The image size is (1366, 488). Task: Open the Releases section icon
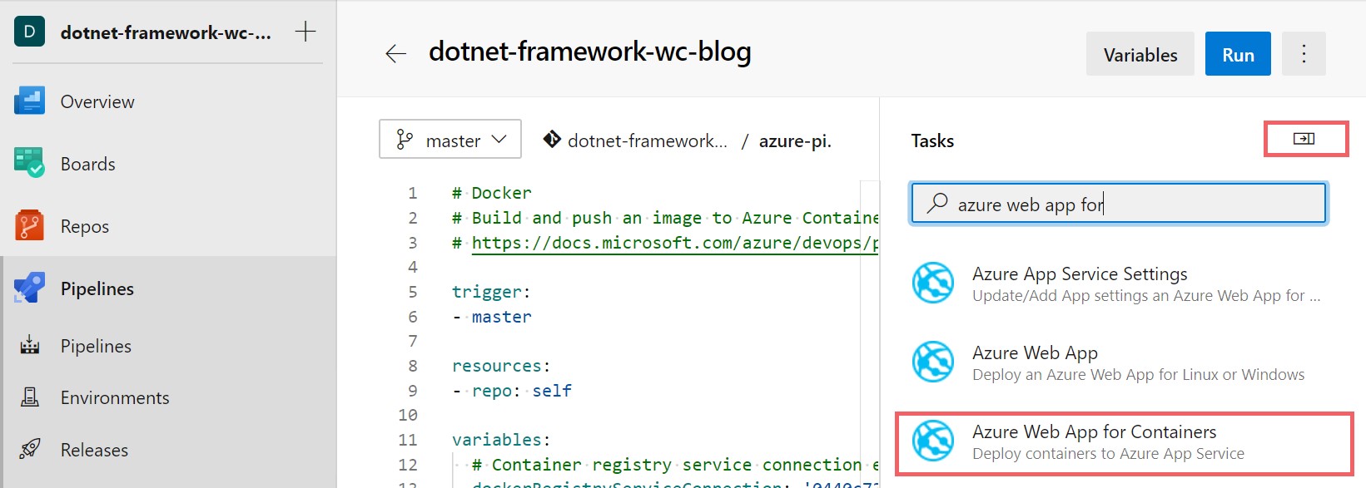coord(28,449)
